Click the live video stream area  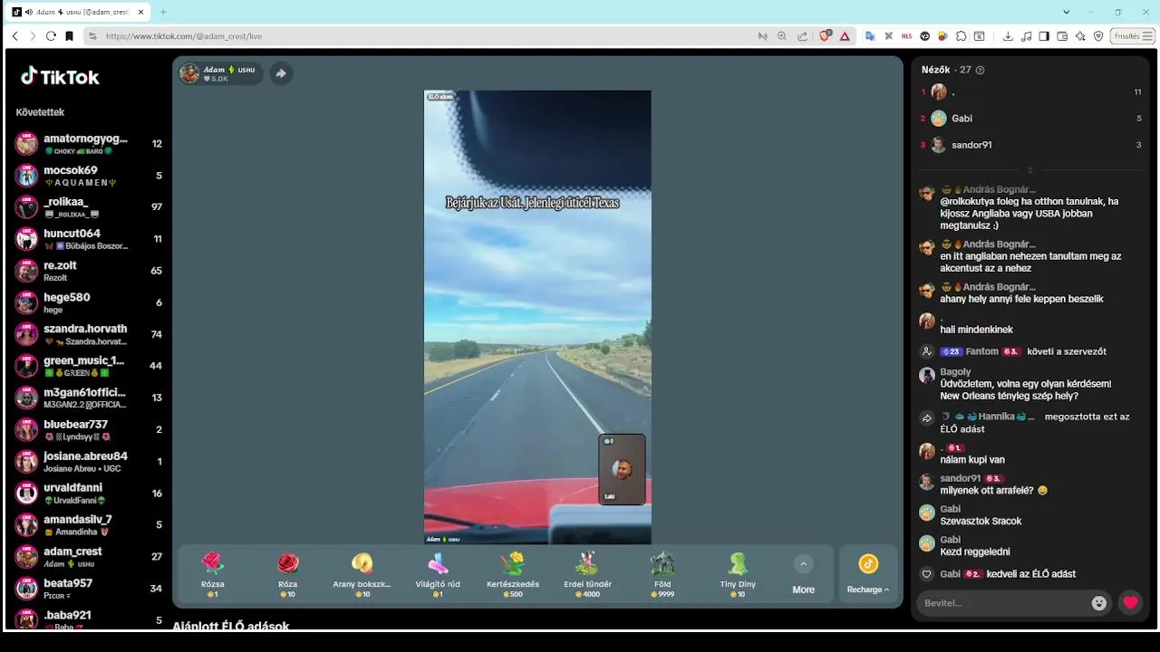point(537,317)
